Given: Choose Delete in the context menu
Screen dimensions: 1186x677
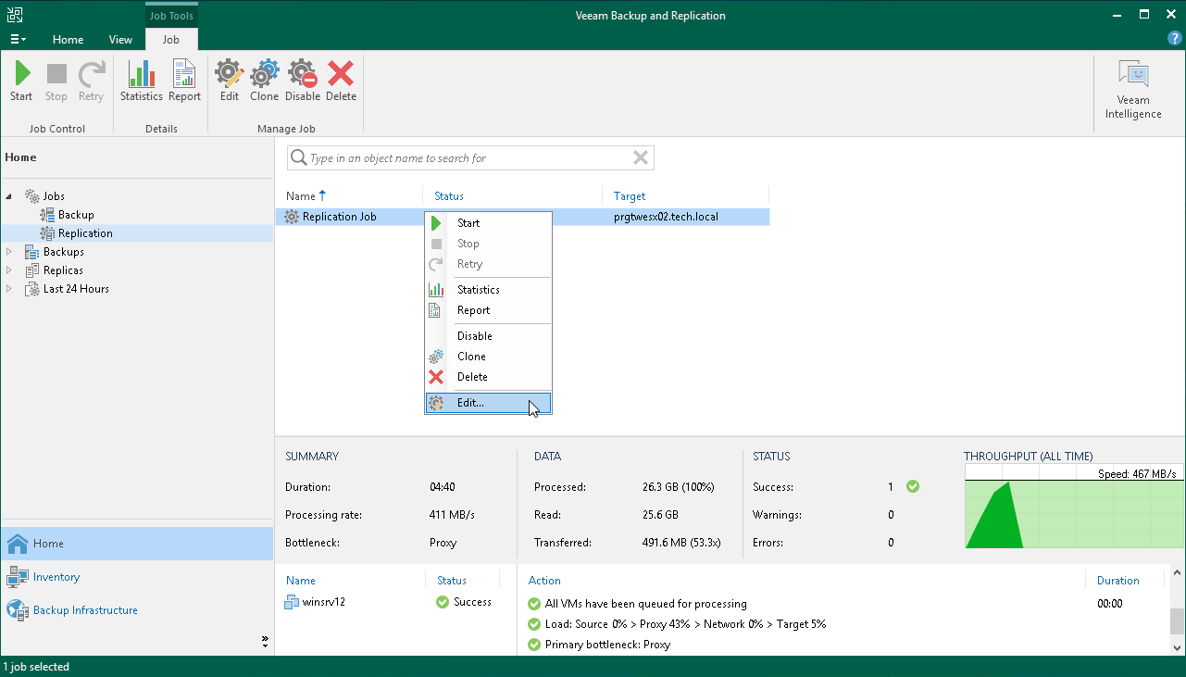Looking at the screenshot, I should (x=488, y=376).
